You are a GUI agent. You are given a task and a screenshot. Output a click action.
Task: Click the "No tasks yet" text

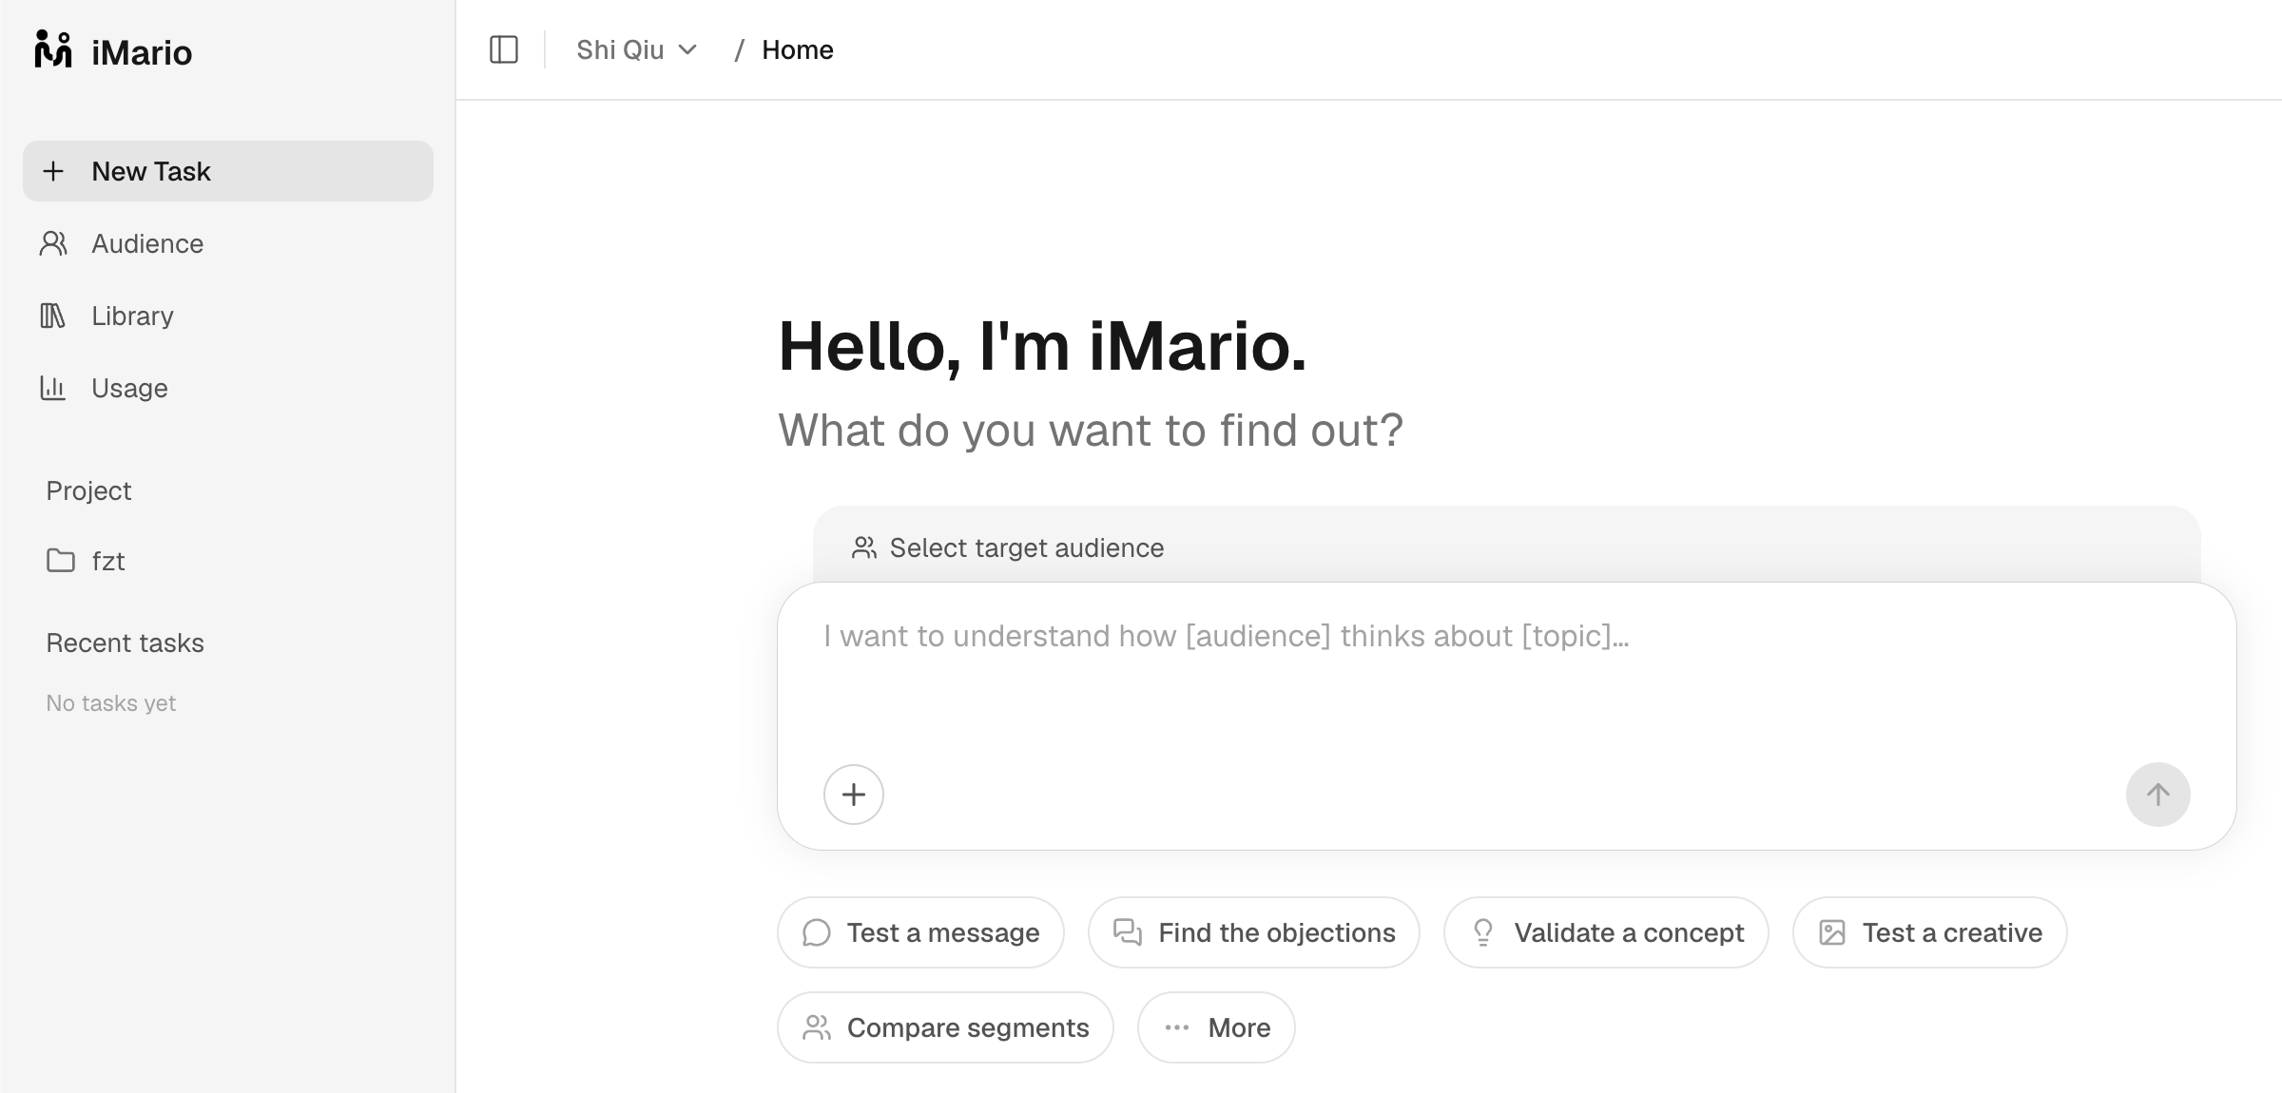tap(111, 703)
